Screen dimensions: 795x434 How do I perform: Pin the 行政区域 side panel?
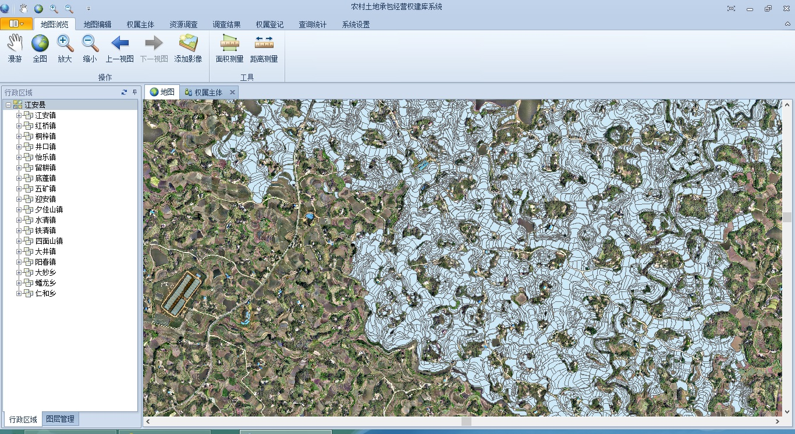134,93
